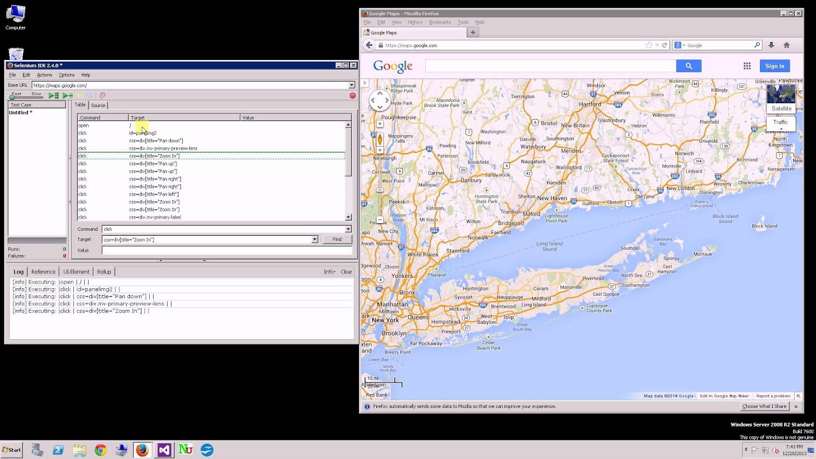Select the 'Pan down' click row
816x459 pixels.
click(212, 140)
